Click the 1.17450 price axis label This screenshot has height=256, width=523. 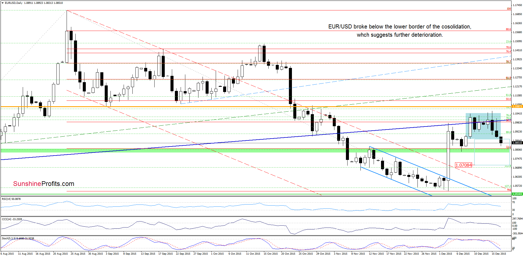517,5
